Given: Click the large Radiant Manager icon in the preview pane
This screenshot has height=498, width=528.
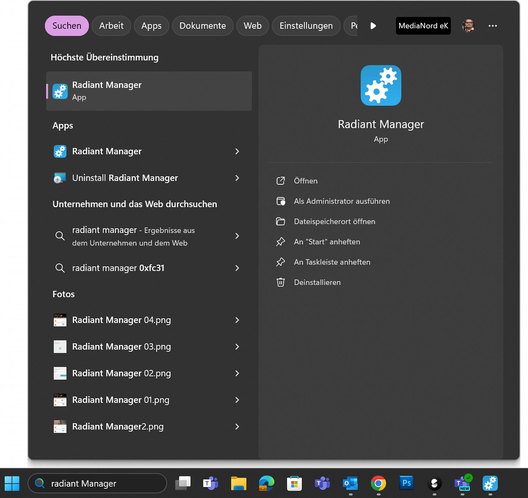Looking at the screenshot, I should [381, 85].
